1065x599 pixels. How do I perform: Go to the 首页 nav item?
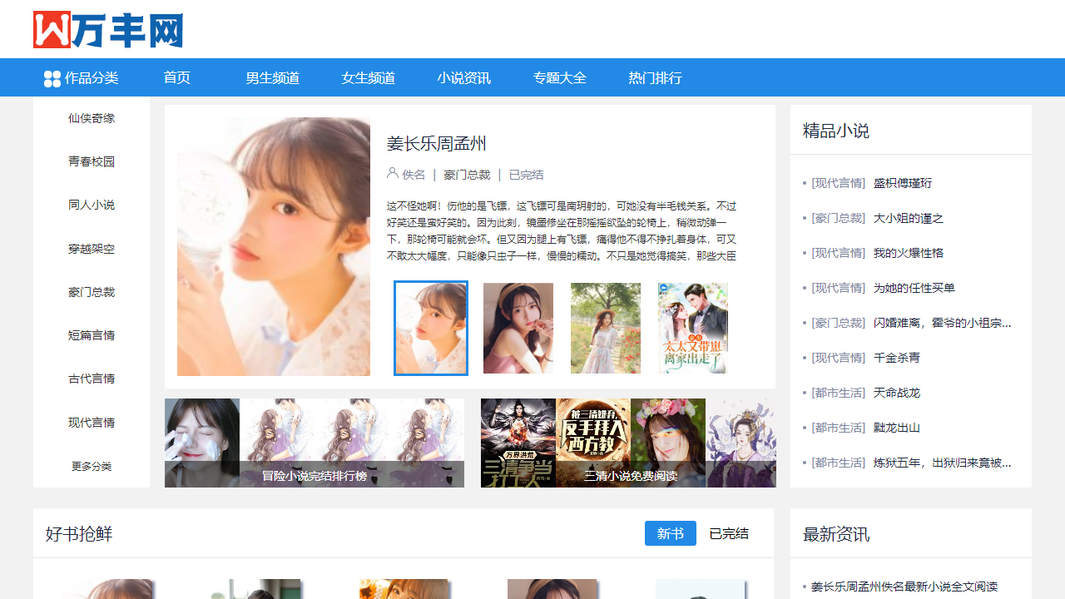(x=177, y=78)
